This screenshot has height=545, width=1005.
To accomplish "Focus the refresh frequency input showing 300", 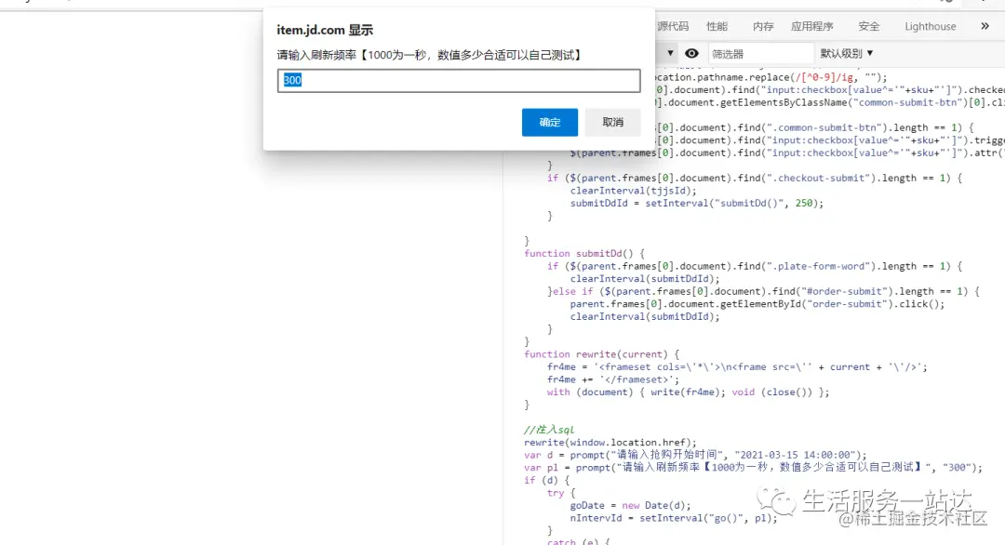I will pyautogui.click(x=459, y=80).
